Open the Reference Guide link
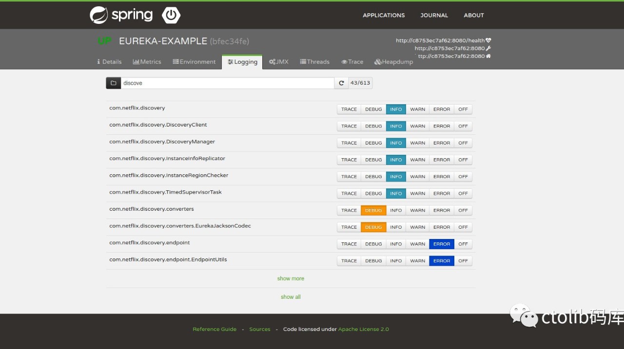This screenshot has width=624, height=349. 214,330
